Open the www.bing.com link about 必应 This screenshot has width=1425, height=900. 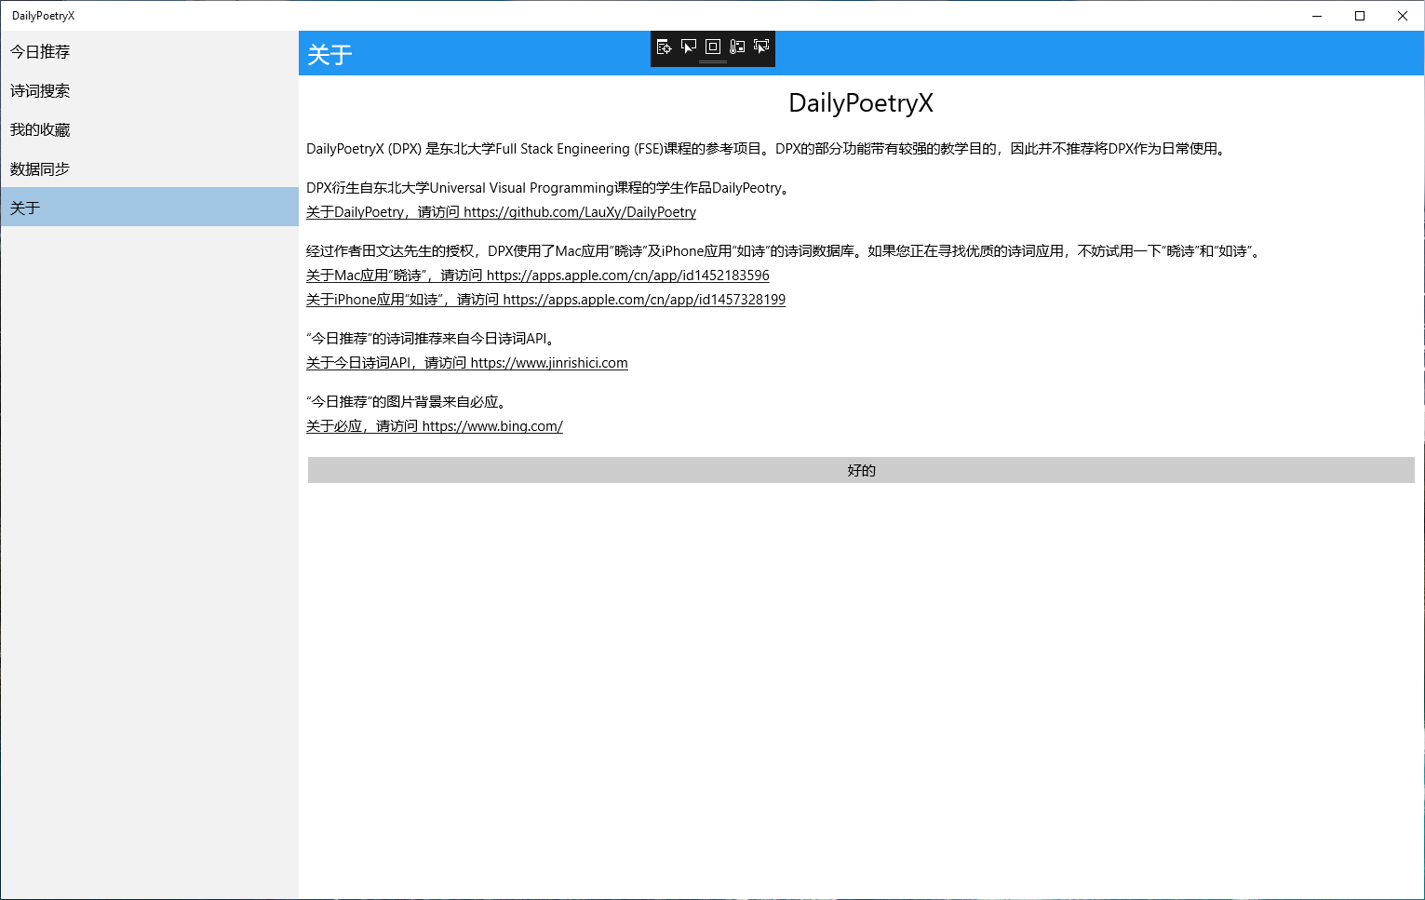434,426
